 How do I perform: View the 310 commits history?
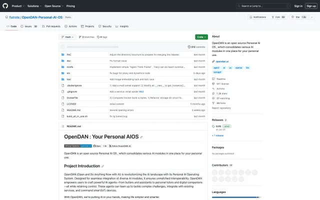(x=198, y=46)
